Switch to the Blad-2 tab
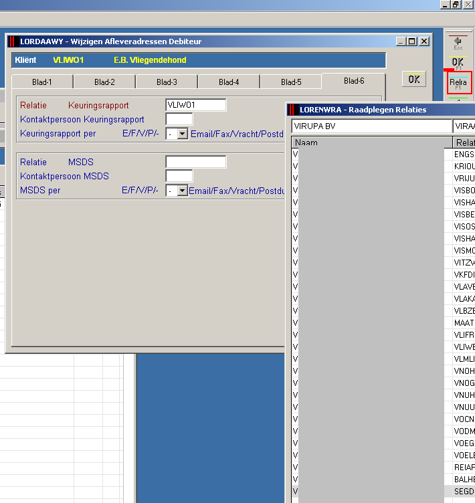The width and height of the screenshot is (475, 503). (x=104, y=82)
